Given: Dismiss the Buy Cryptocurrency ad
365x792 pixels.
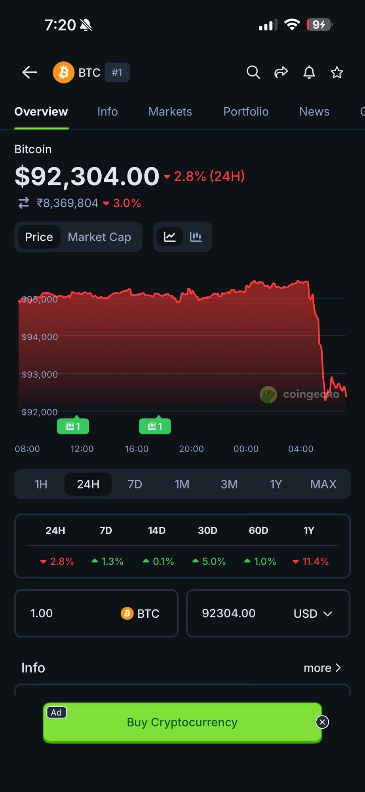Looking at the screenshot, I should coord(322,722).
